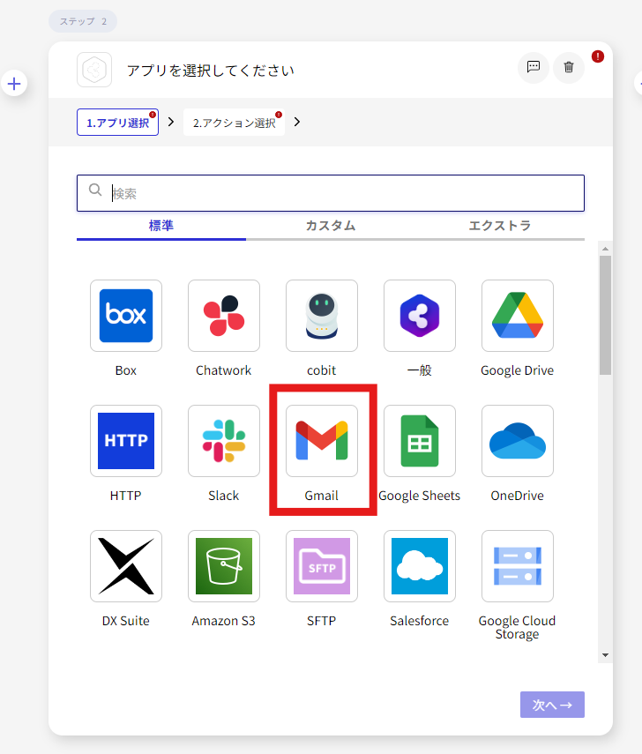Select the Salesforce app icon

coord(420,566)
